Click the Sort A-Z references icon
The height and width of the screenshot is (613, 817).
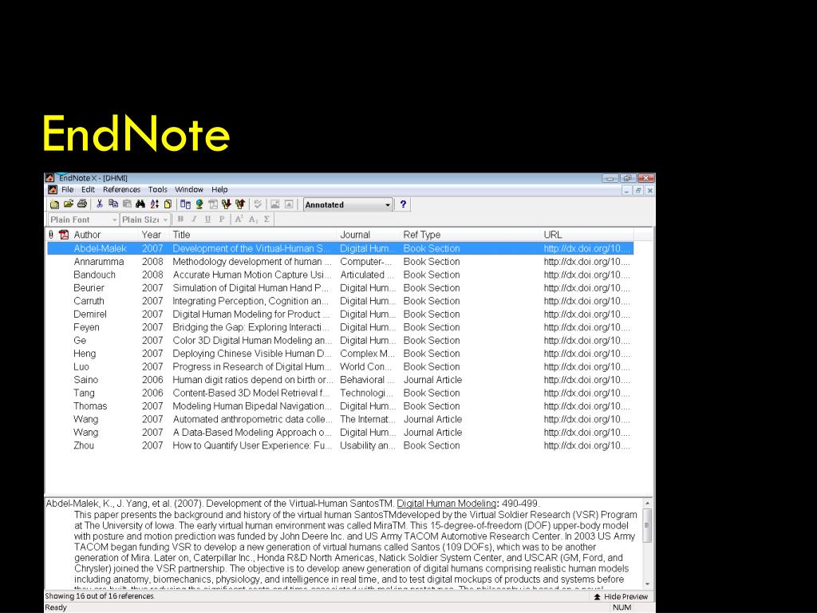click(154, 204)
